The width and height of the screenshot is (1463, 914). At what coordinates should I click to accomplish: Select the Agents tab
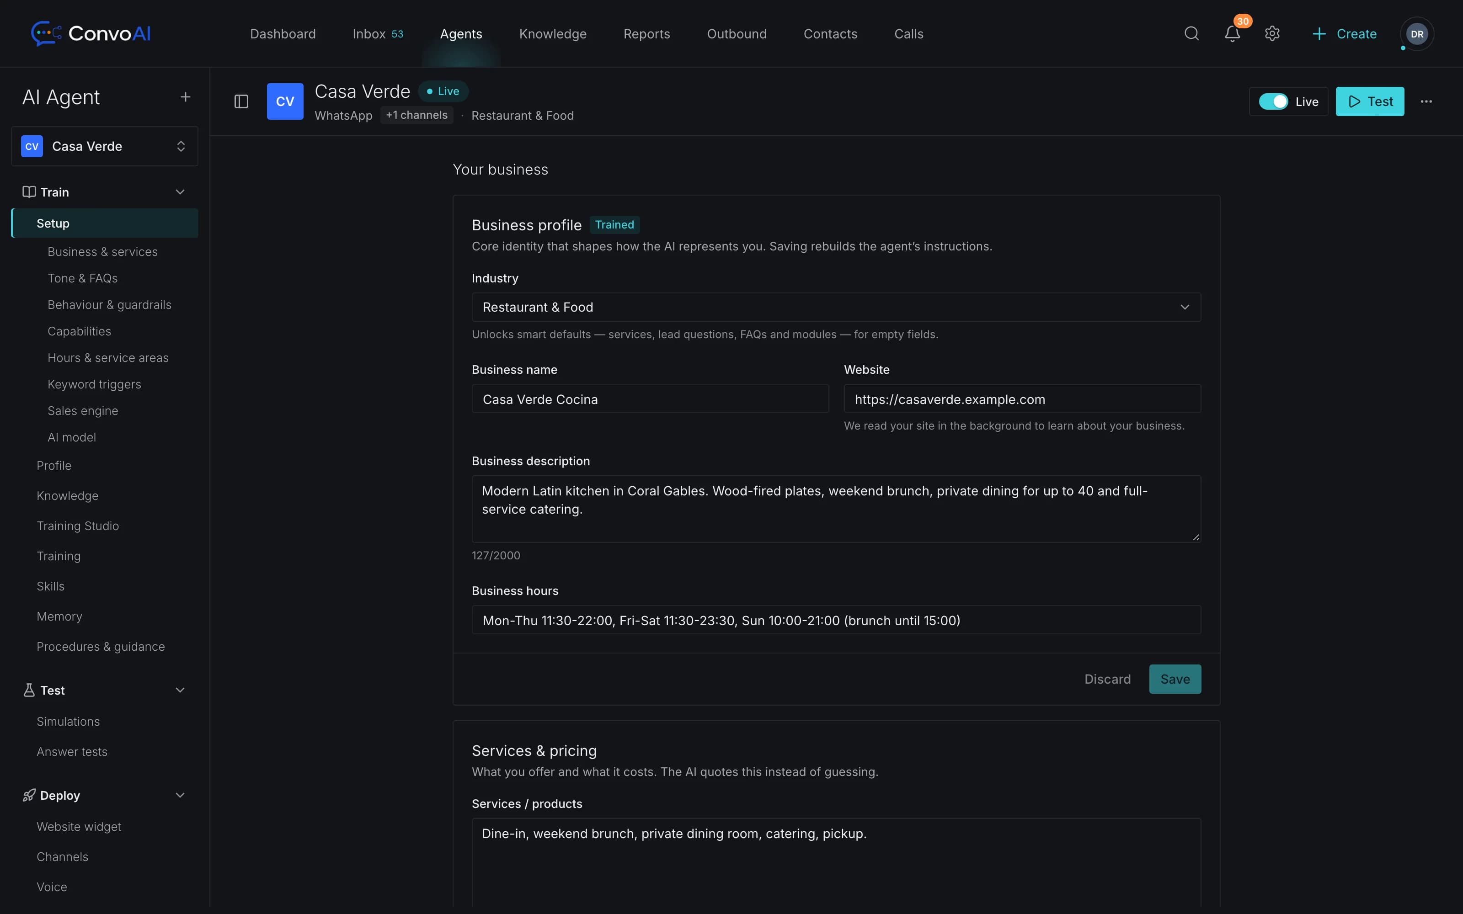461,34
